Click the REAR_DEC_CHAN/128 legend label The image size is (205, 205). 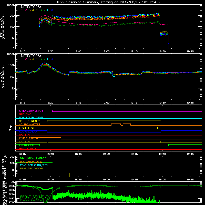34,165
